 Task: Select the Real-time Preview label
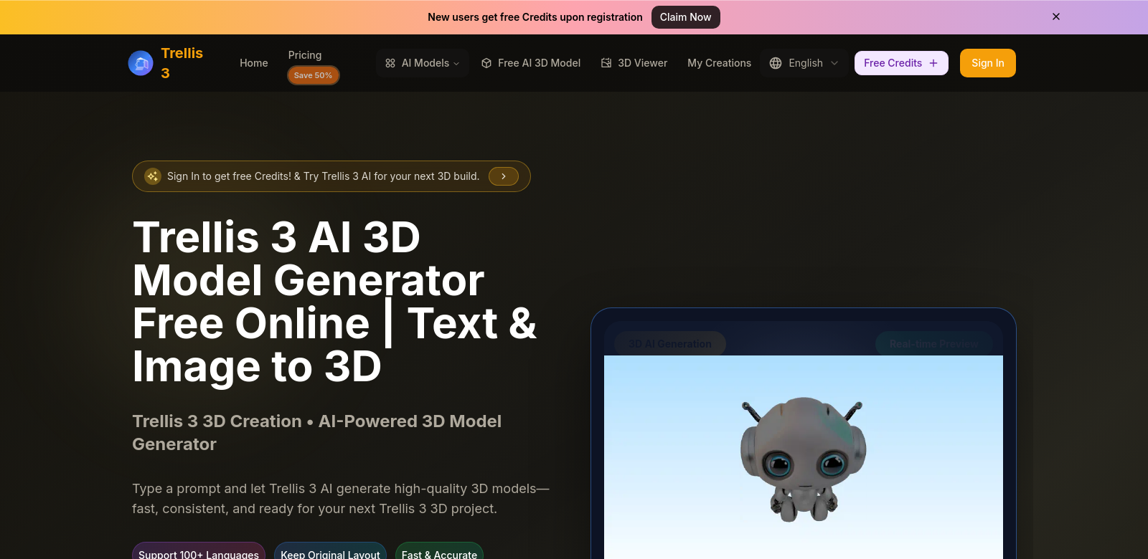934,344
